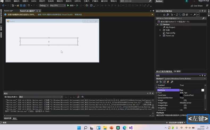Click the Pending Changes Filter clock icon
This screenshot has width=210, height=130.
pyautogui.click(x=172, y=15)
